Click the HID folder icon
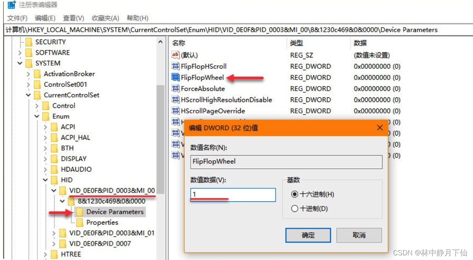 coord(54,180)
